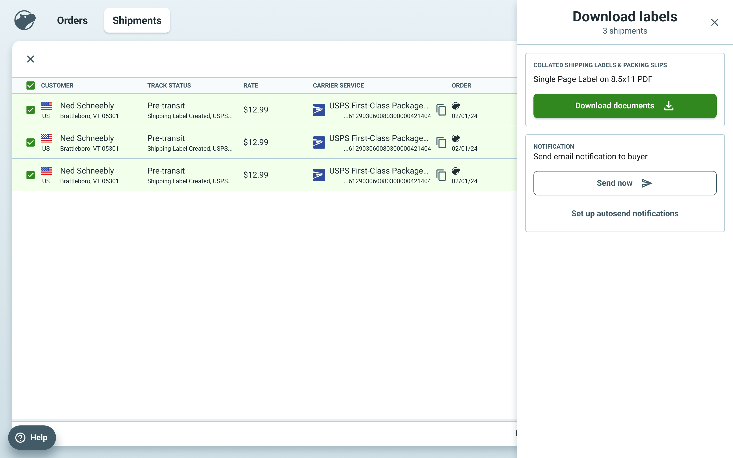Click the ORDER column header

(461, 85)
